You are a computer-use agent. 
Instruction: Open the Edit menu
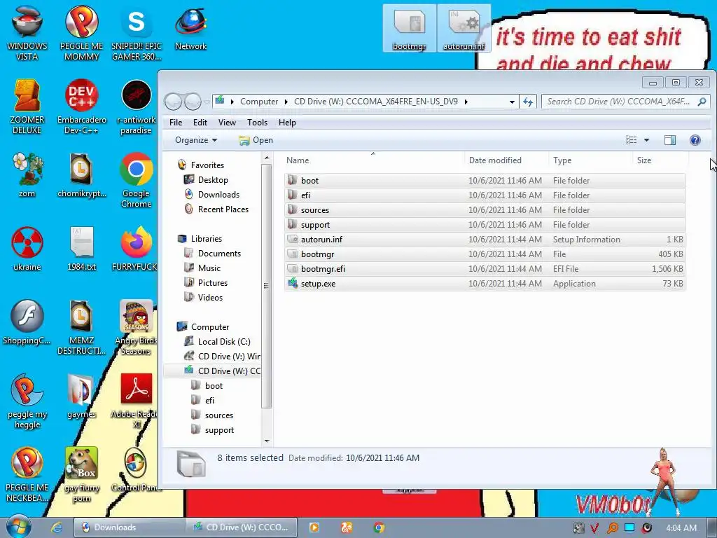point(200,123)
